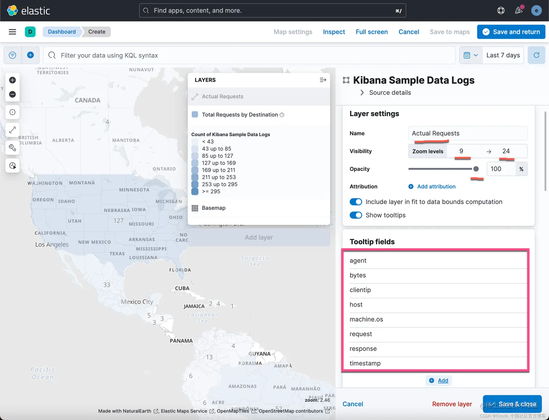Fit map to data bounds
This screenshot has width=549, height=420.
click(x=12, y=112)
